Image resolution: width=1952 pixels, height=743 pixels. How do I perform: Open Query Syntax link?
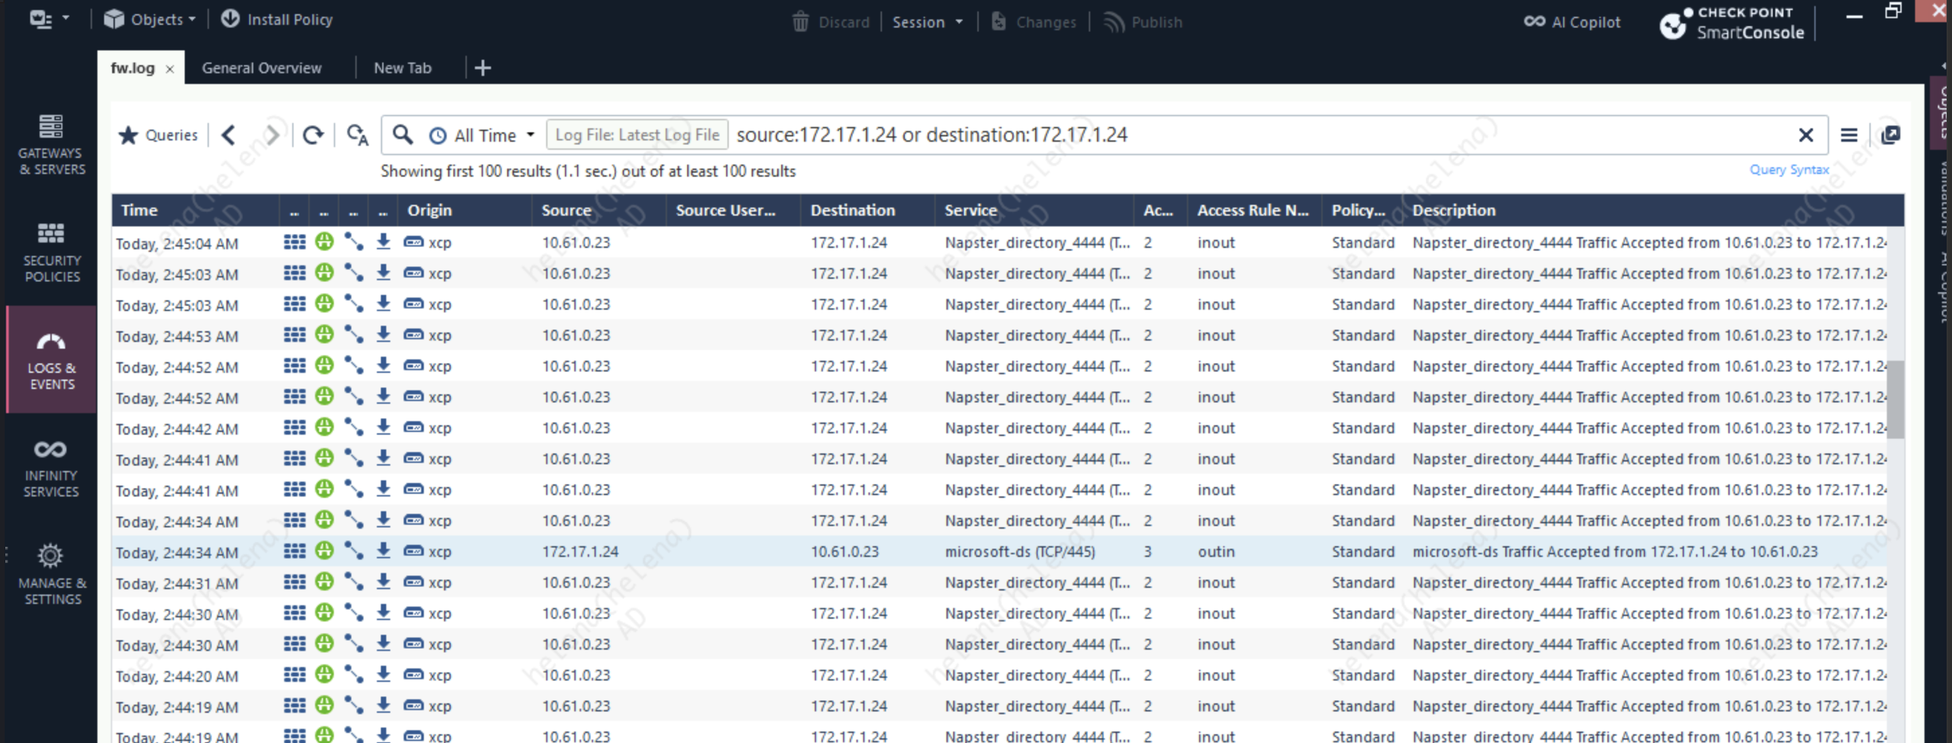tap(1788, 170)
